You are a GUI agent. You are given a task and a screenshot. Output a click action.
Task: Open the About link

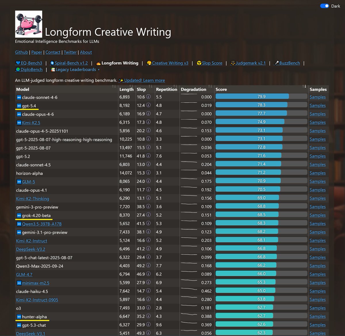tap(86, 52)
